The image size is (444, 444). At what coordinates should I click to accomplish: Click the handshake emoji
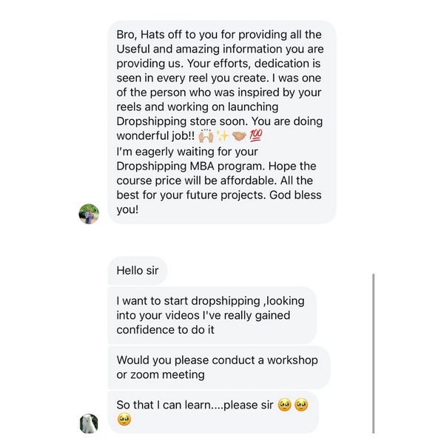239,136
